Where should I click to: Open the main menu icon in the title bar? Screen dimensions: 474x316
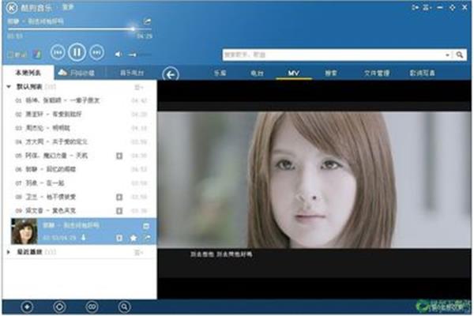[427, 7]
